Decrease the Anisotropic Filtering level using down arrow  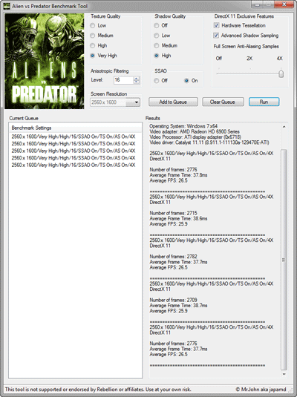coord(137,82)
